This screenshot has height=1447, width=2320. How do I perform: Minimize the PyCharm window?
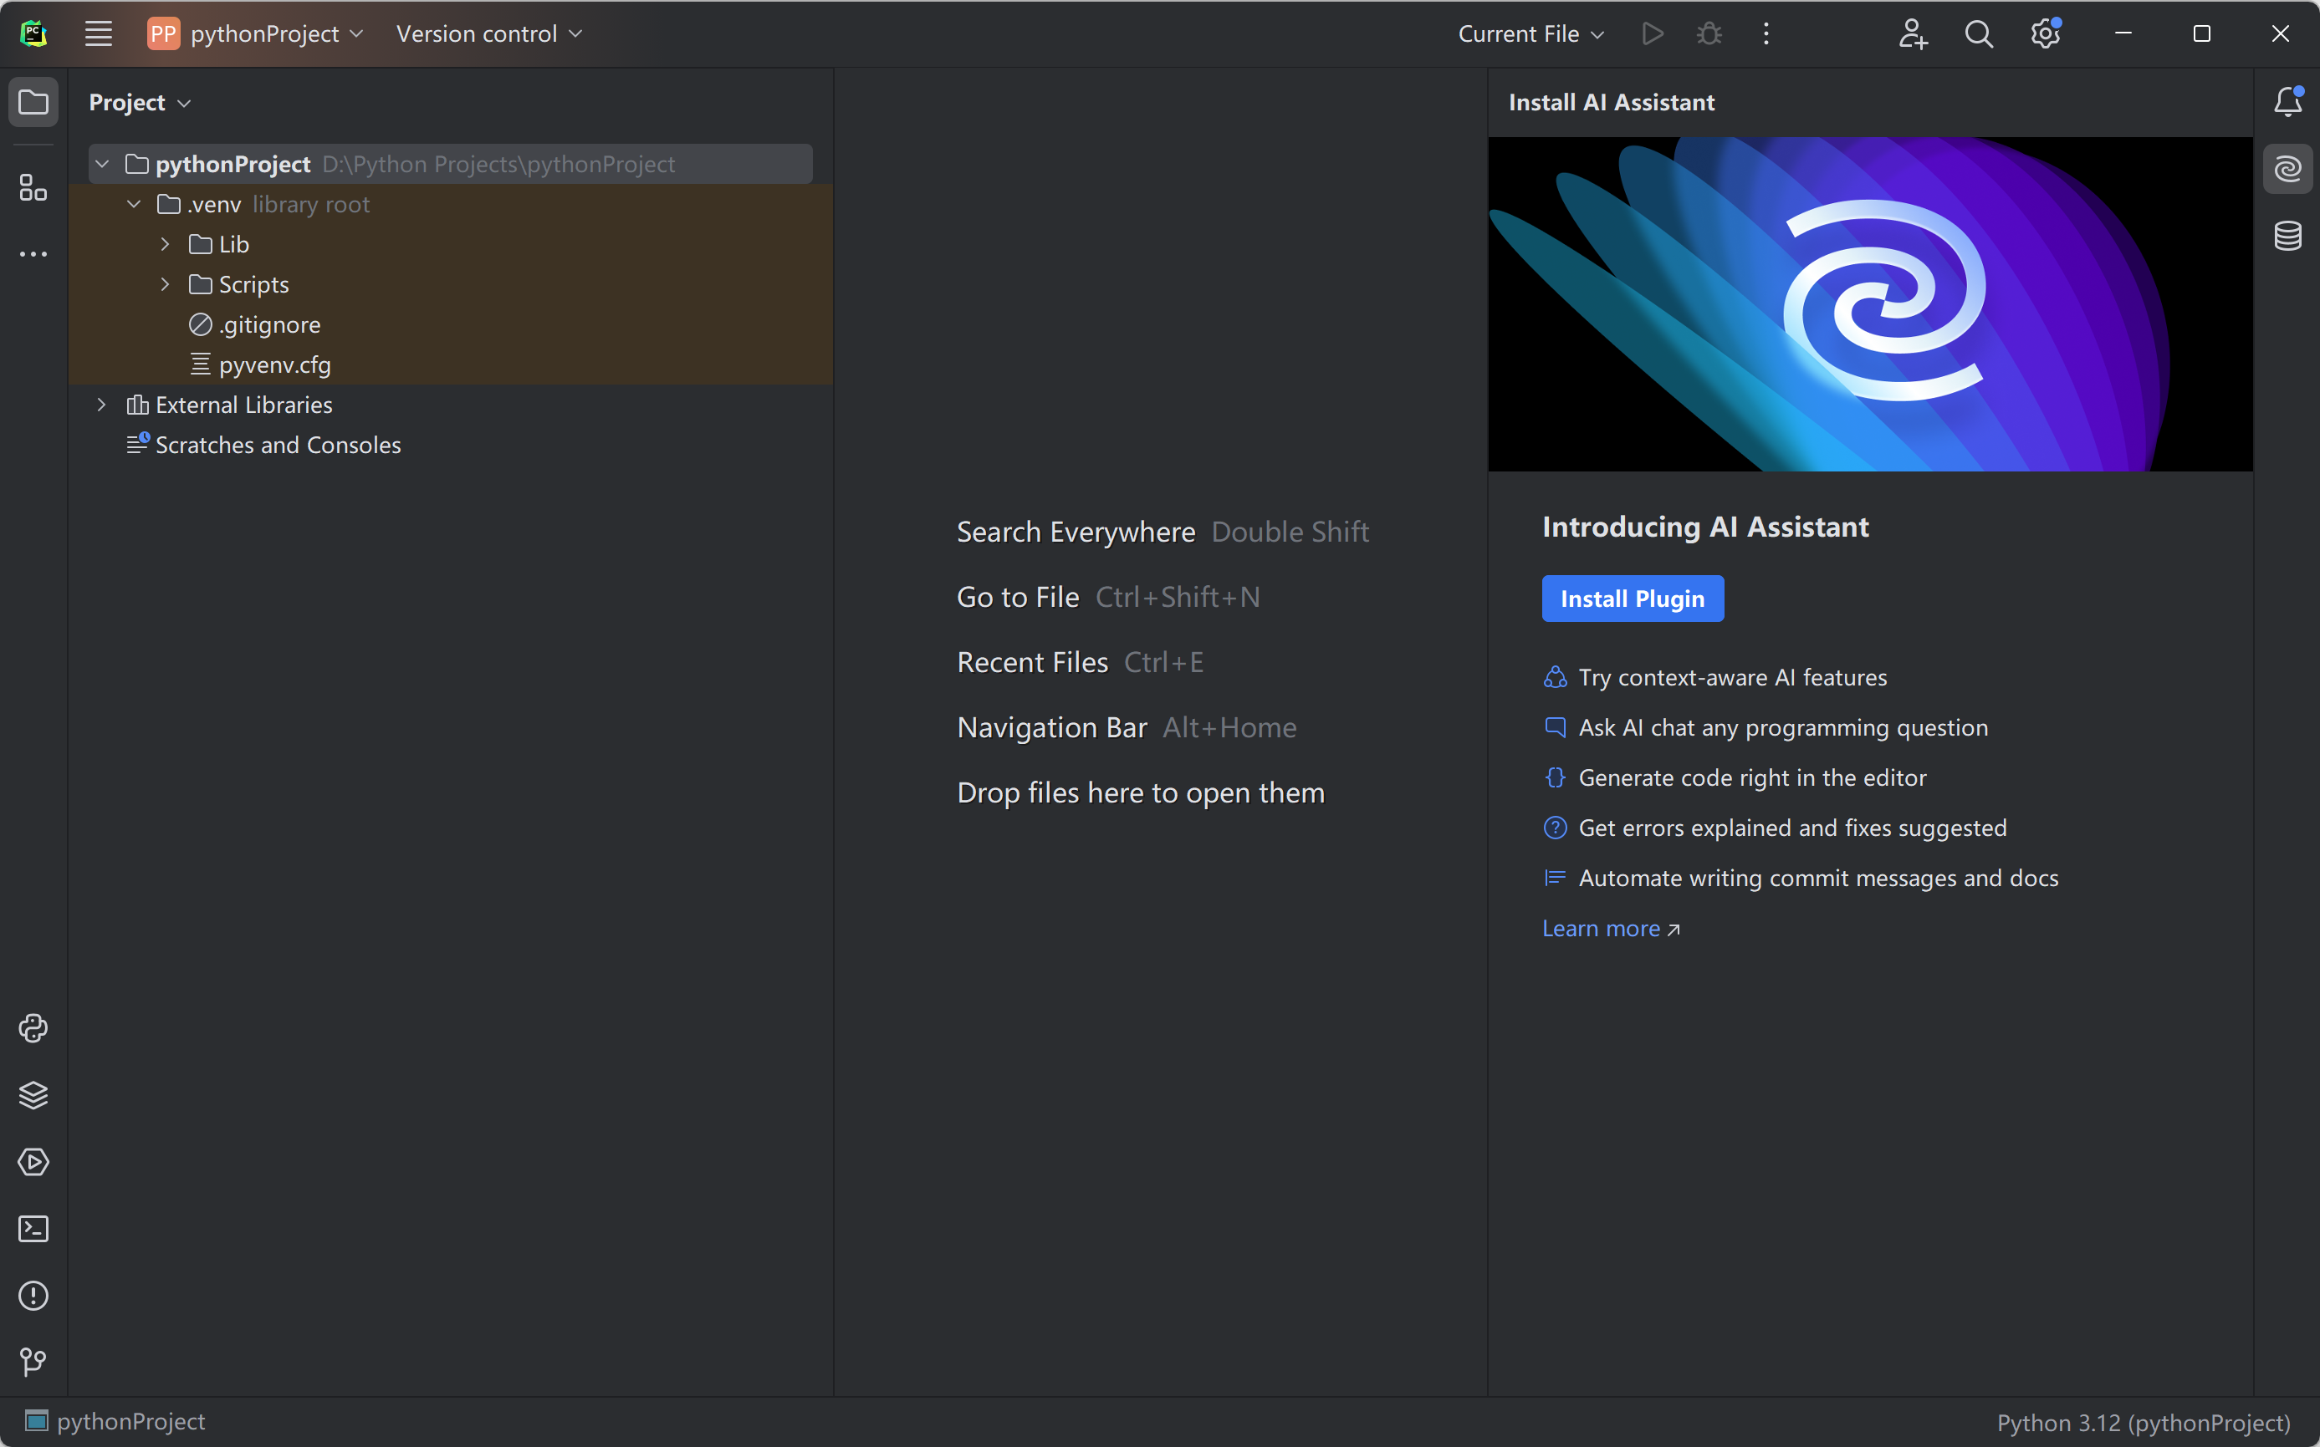(2123, 33)
